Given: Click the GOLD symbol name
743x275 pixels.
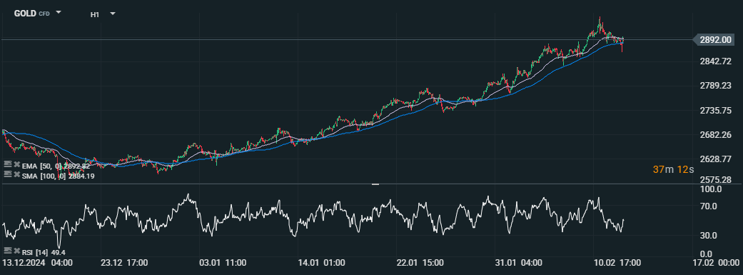Looking at the screenshot, I should click(25, 14).
